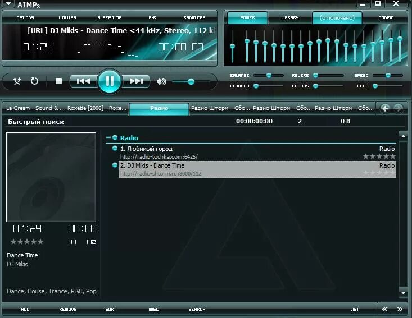The height and width of the screenshot is (318, 412).
Task: Collapse the Radio group
Action: (x=108, y=137)
